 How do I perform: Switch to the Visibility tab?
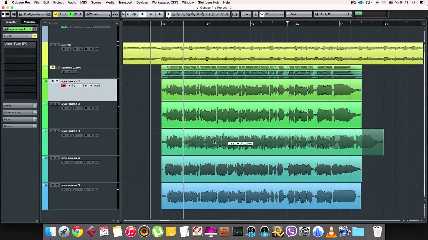pos(29,22)
